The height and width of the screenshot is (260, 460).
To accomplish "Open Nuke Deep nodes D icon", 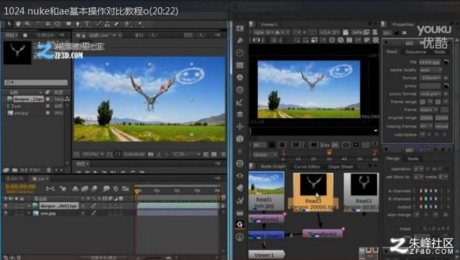I will 240,163.
